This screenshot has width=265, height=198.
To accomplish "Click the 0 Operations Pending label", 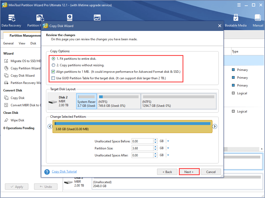I will [x=19, y=128].
